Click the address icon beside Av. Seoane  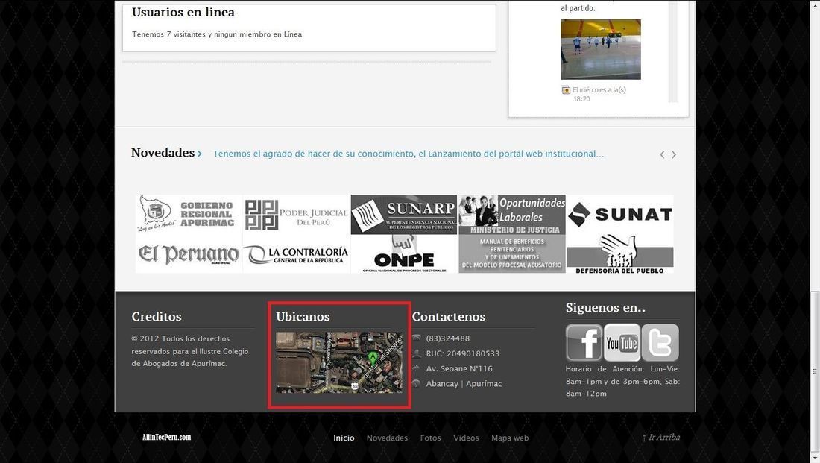[416, 368]
